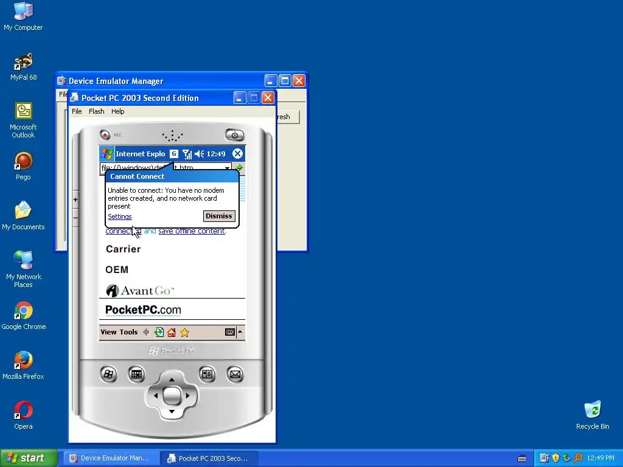
Task: Click the green Go arrow beside address bar
Action: pos(238,168)
